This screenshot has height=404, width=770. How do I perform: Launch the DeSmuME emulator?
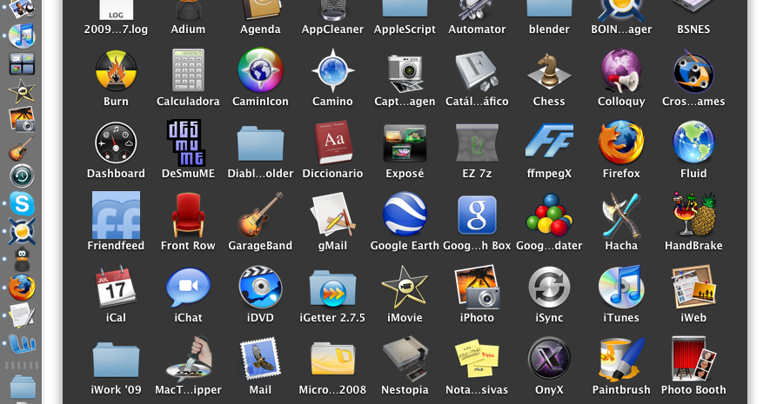[188, 142]
